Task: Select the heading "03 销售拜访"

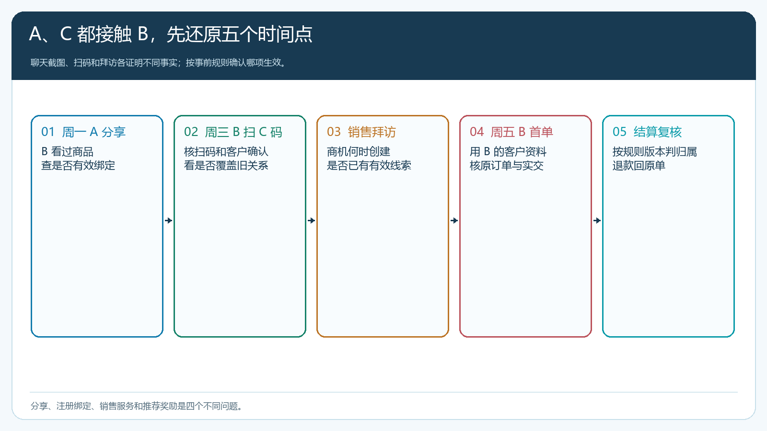Action: click(361, 132)
